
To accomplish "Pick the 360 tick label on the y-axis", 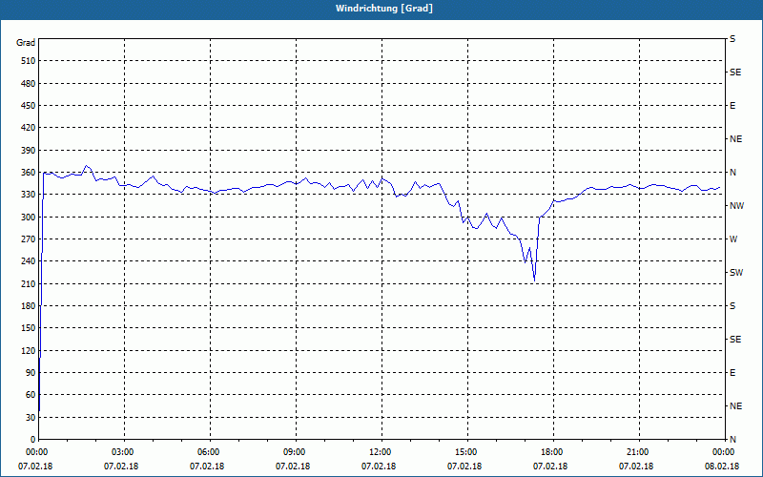I will [x=29, y=173].
